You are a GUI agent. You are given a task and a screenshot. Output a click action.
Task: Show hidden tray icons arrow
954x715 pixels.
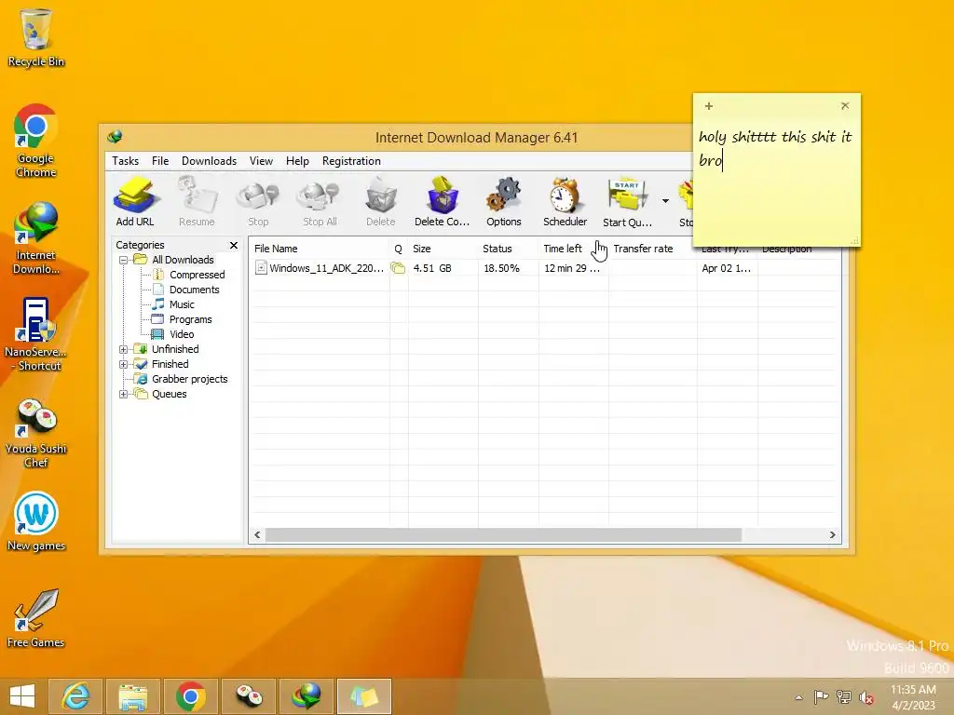click(x=798, y=697)
